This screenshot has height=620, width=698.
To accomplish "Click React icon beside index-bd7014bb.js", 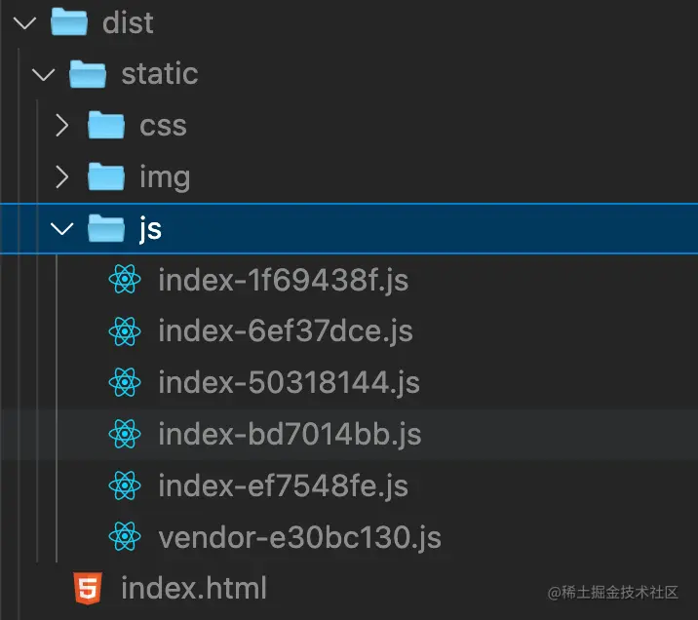I will coord(125,434).
